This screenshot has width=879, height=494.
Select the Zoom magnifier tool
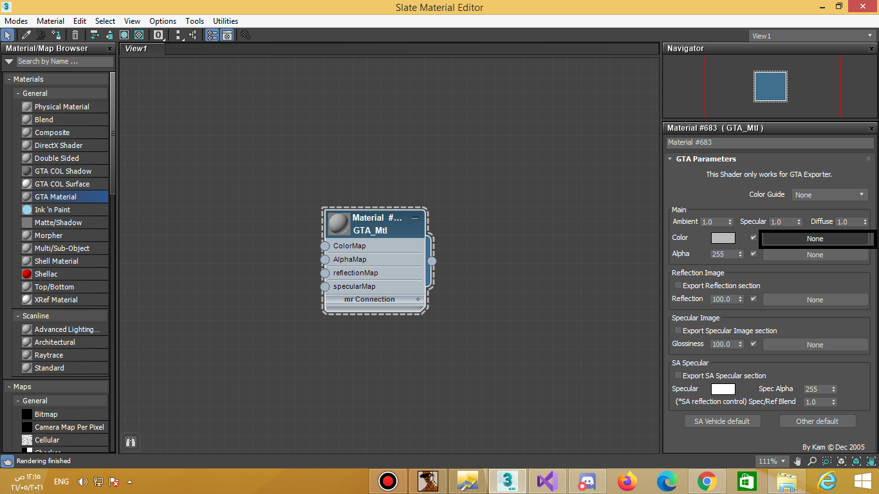click(x=812, y=461)
